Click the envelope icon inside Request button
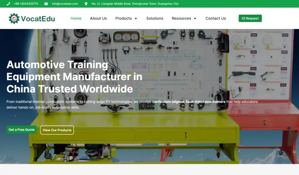 point(243,19)
